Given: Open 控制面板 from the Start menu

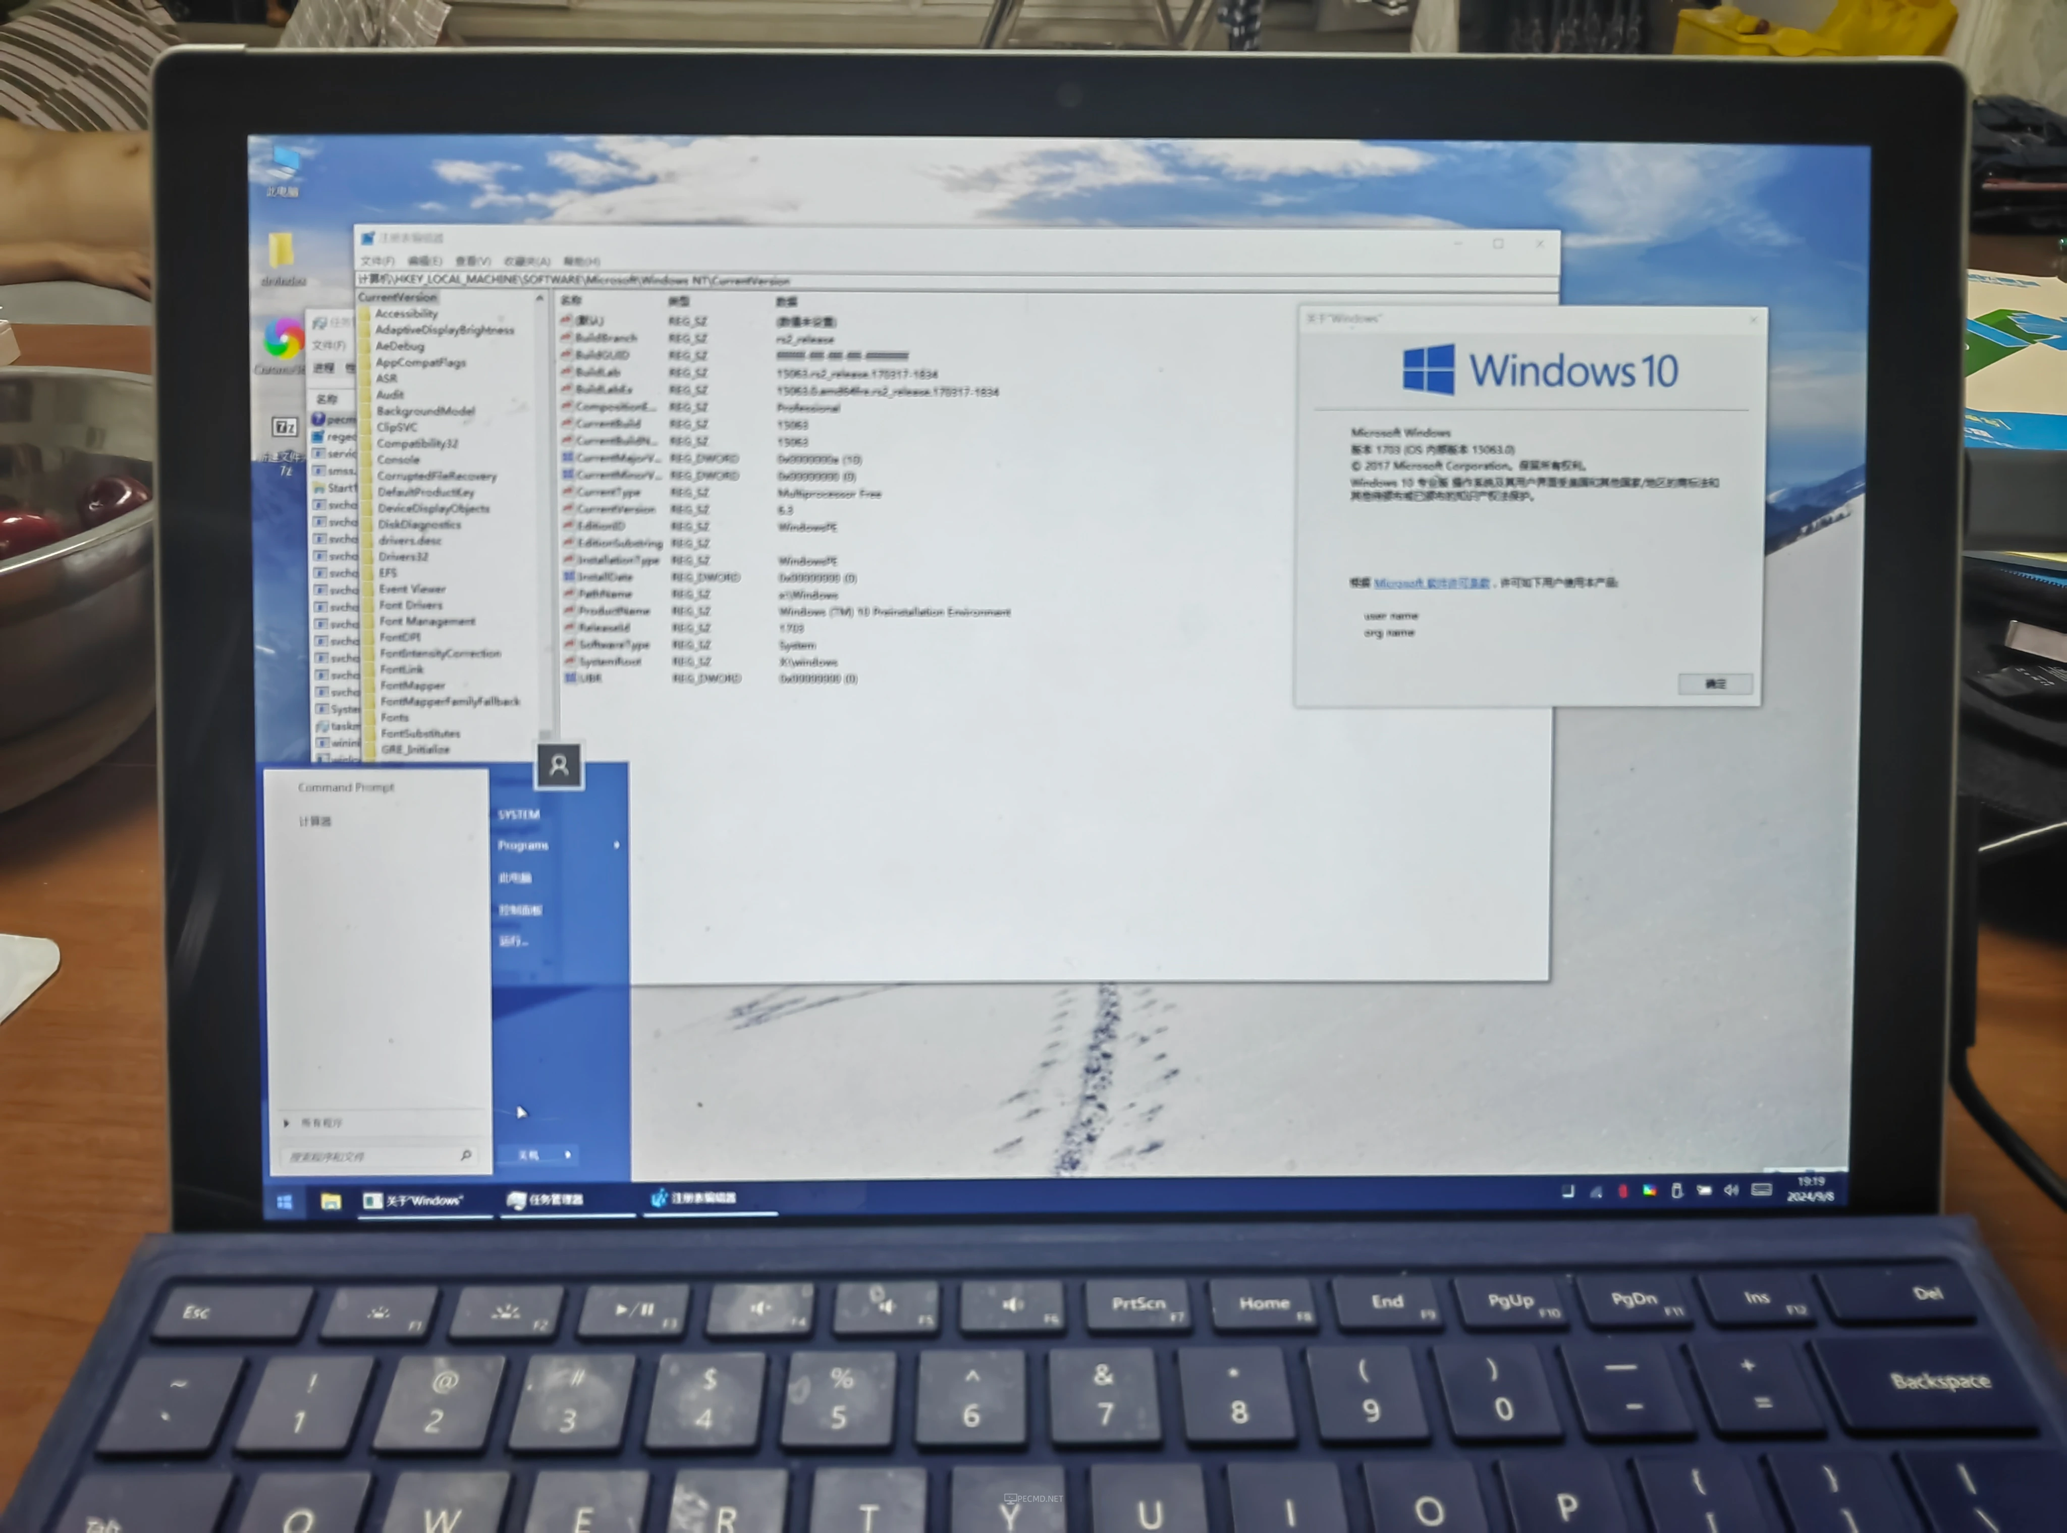Looking at the screenshot, I should coord(520,910).
